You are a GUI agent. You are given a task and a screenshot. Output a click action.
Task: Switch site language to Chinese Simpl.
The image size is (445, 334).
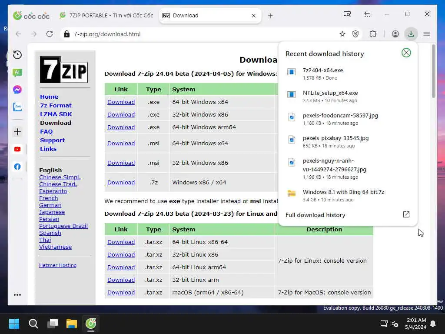click(x=60, y=177)
